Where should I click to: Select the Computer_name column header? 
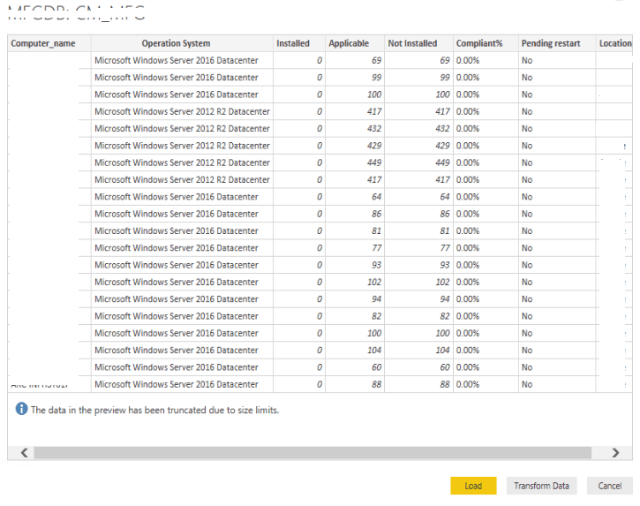(x=49, y=43)
